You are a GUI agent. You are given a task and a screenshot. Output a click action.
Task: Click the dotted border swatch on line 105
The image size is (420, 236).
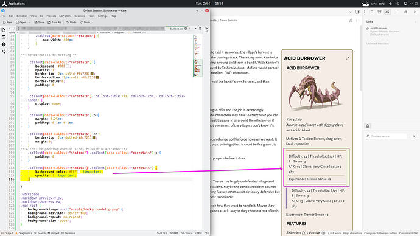(x=94, y=138)
